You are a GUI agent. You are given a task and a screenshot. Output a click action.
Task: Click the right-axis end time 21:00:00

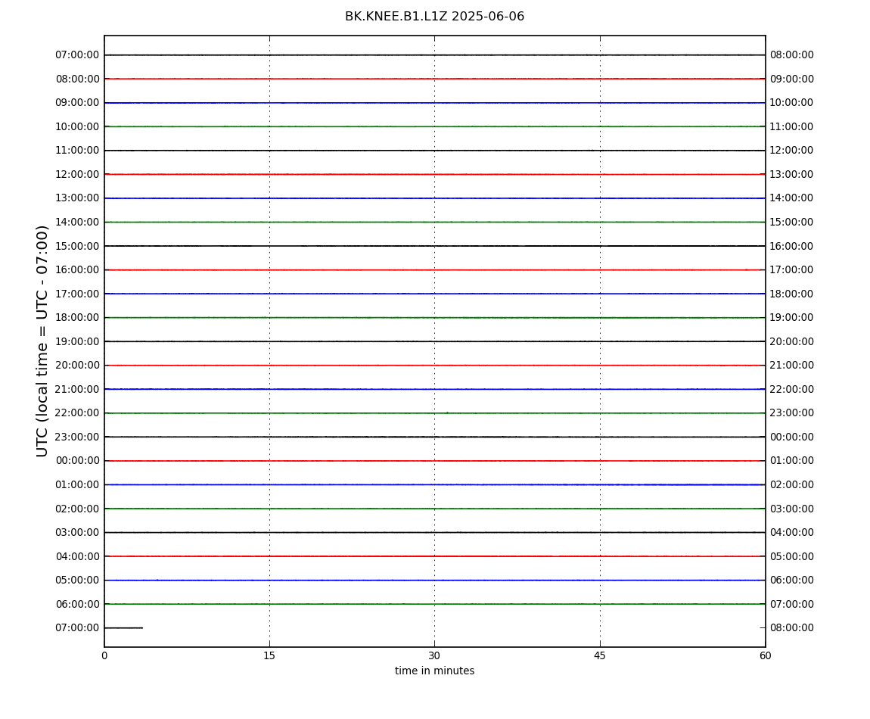(x=792, y=366)
